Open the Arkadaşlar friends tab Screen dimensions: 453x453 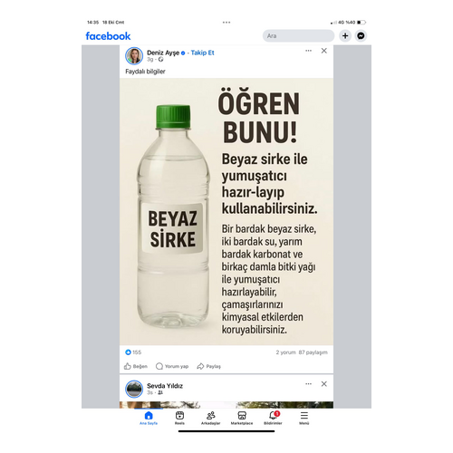point(211,418)
